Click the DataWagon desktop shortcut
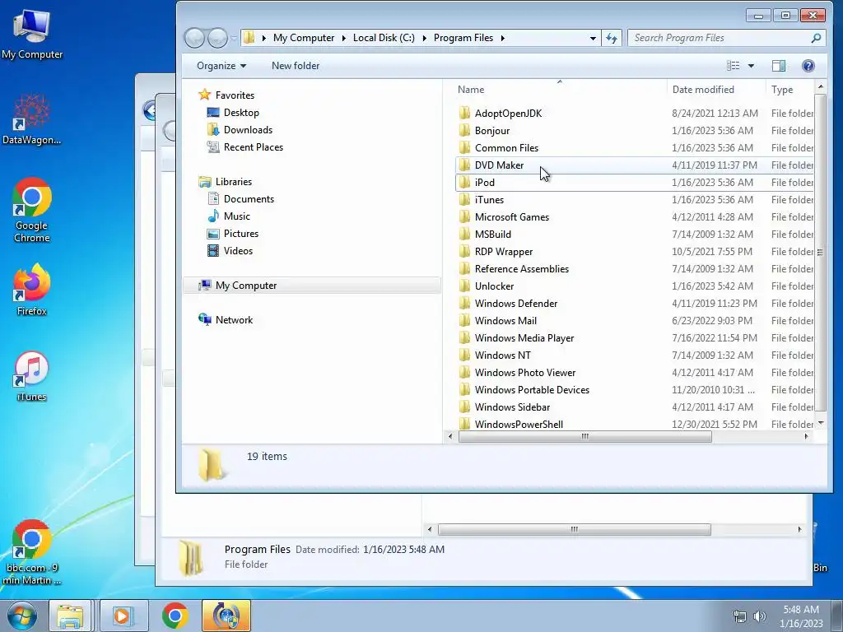Image resolution: width=843 pixels, height=632 pixels. 32,119
